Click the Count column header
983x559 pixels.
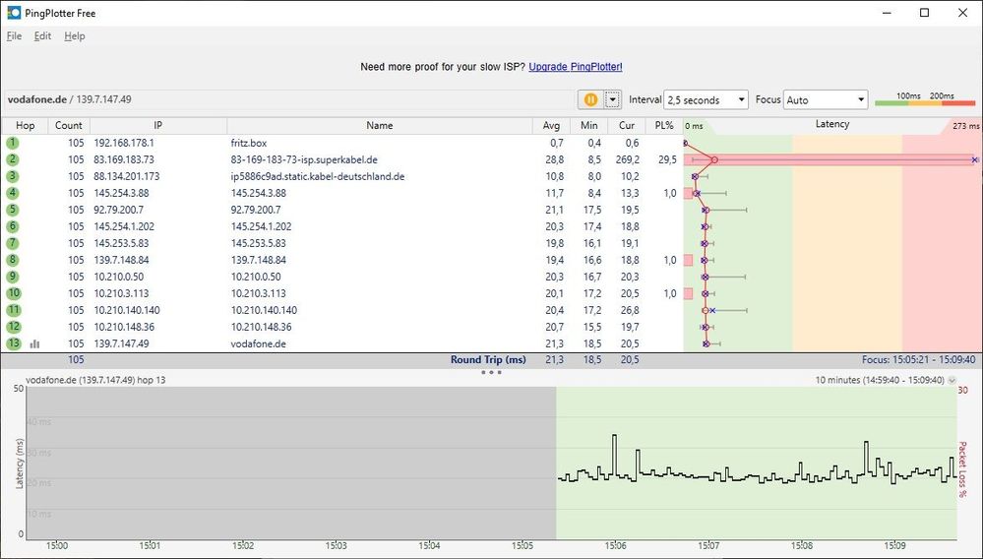point(68,125)
